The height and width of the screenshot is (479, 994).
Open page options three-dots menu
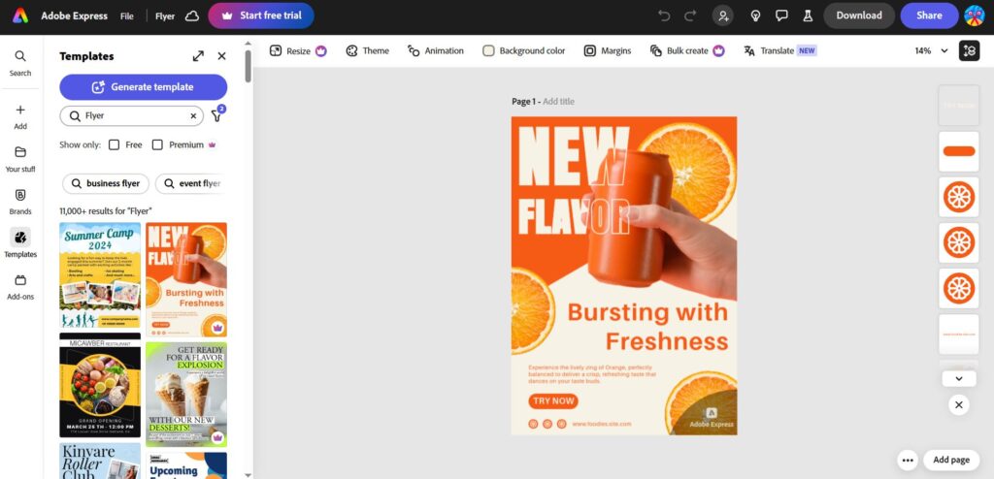click(x=908, y=460)
